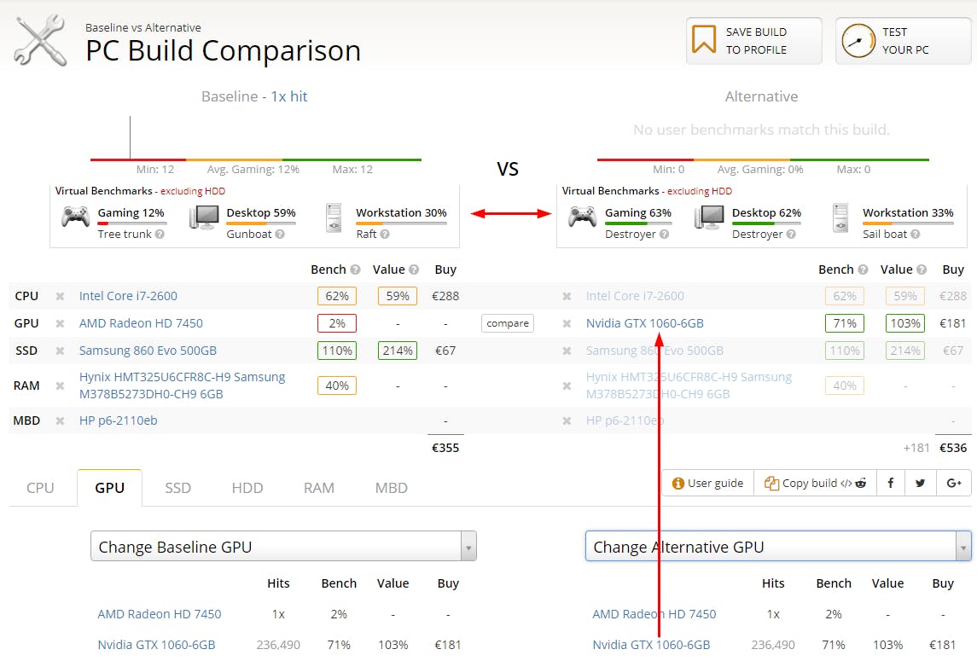Select AMD Radeon HD 7450 in alternative list
Image resolution: width=977 pixels, height=661 pixels.
pyautogui.click(x=654, y=614)
